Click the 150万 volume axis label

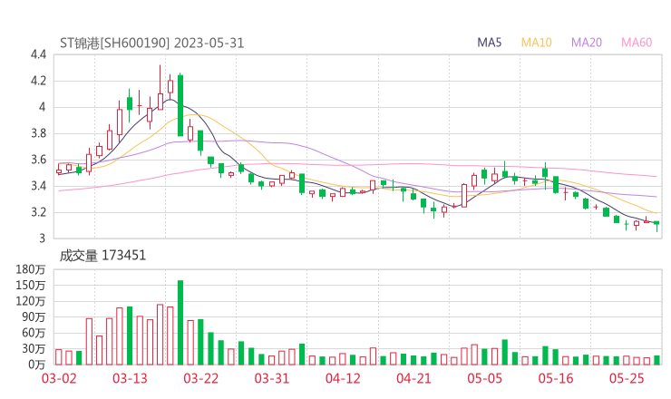click(x=31, y=285)
